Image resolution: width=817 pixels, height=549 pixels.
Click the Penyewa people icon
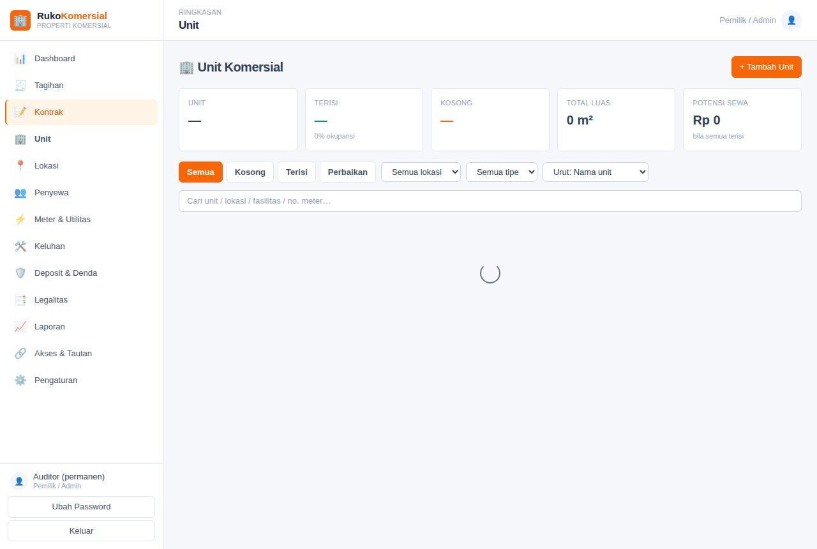tap(20, 193)
